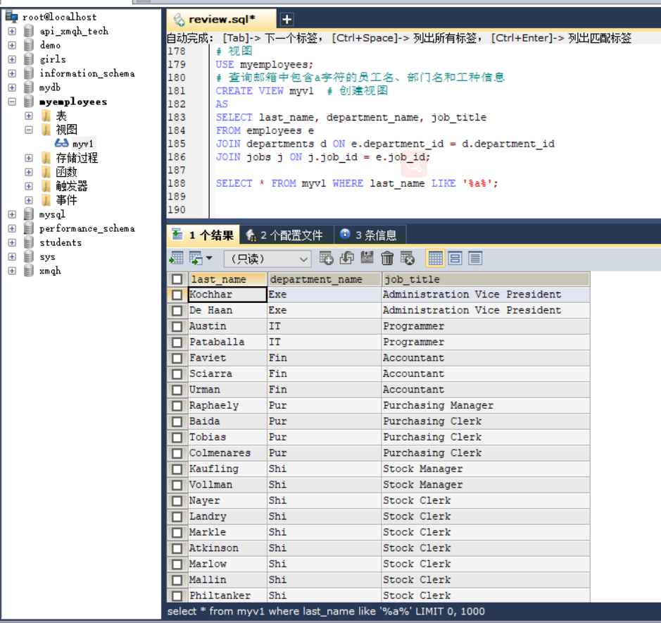Image resolution: width=661 pixels, height=623 pixels.
Task: Check the Austin row checkbox
Action: click(177, 326)
